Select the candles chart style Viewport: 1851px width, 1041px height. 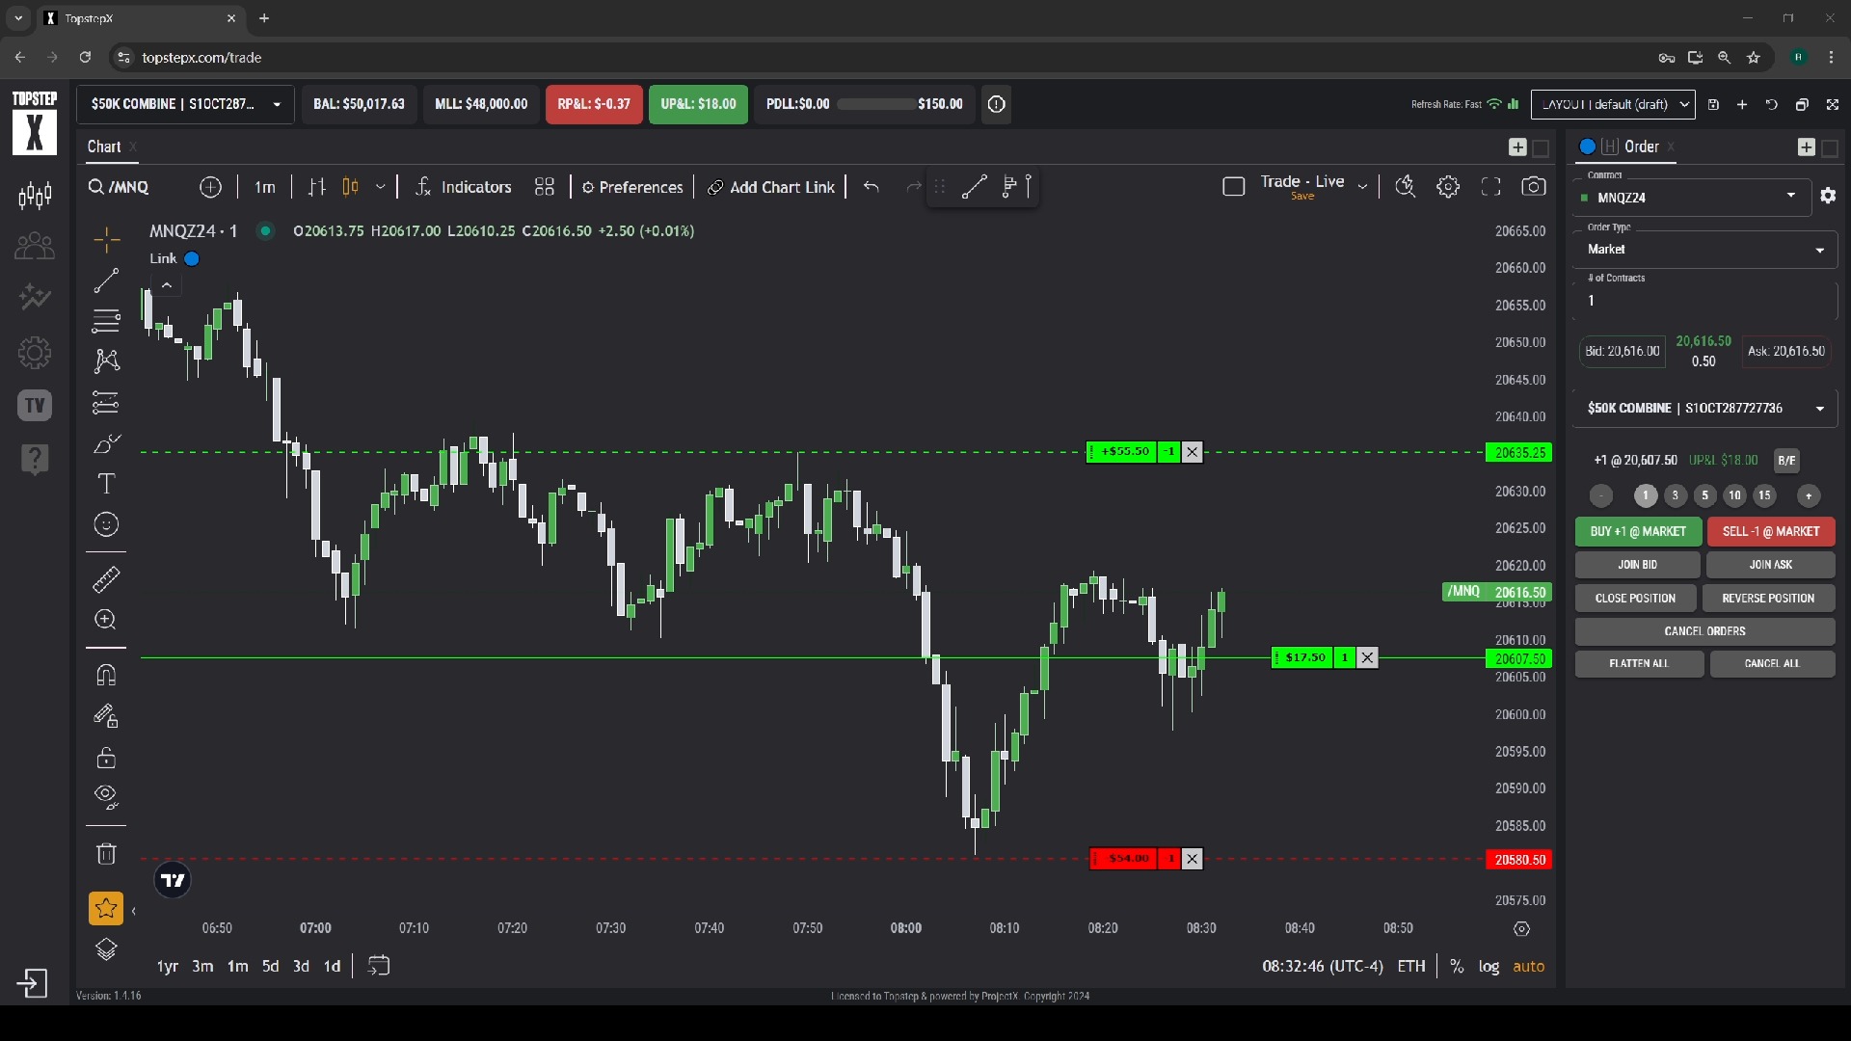pyautogui.click(x=351, y=187)
